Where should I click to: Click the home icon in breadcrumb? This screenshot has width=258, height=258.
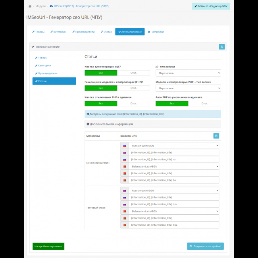coord(30,6)
